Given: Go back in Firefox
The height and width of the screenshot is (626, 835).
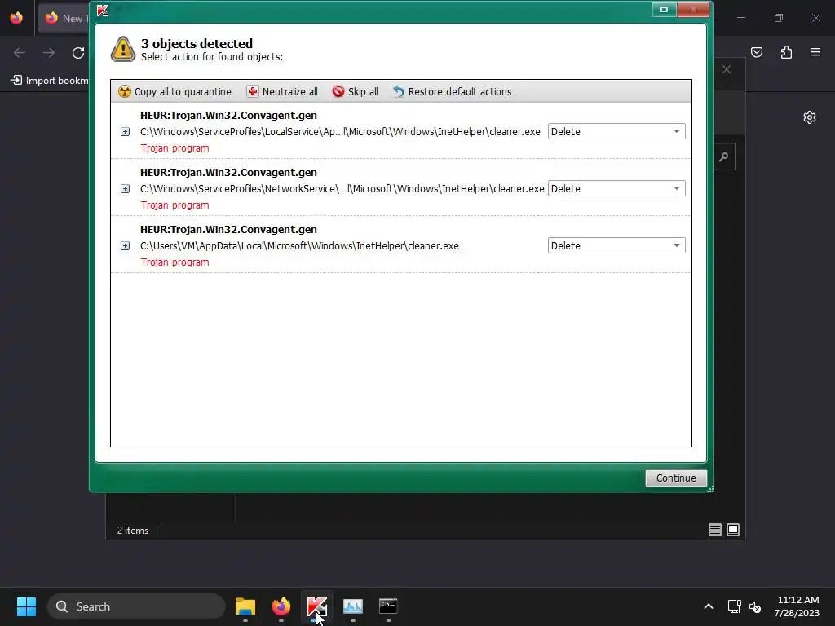Looking at the screenshot, I should [20, 53].
